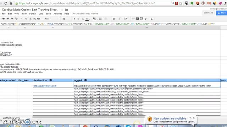
Task: Open the Borders menu
Action: 100,19
